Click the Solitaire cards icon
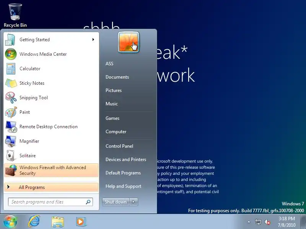 pyautogui.click(x=10, y=156)
